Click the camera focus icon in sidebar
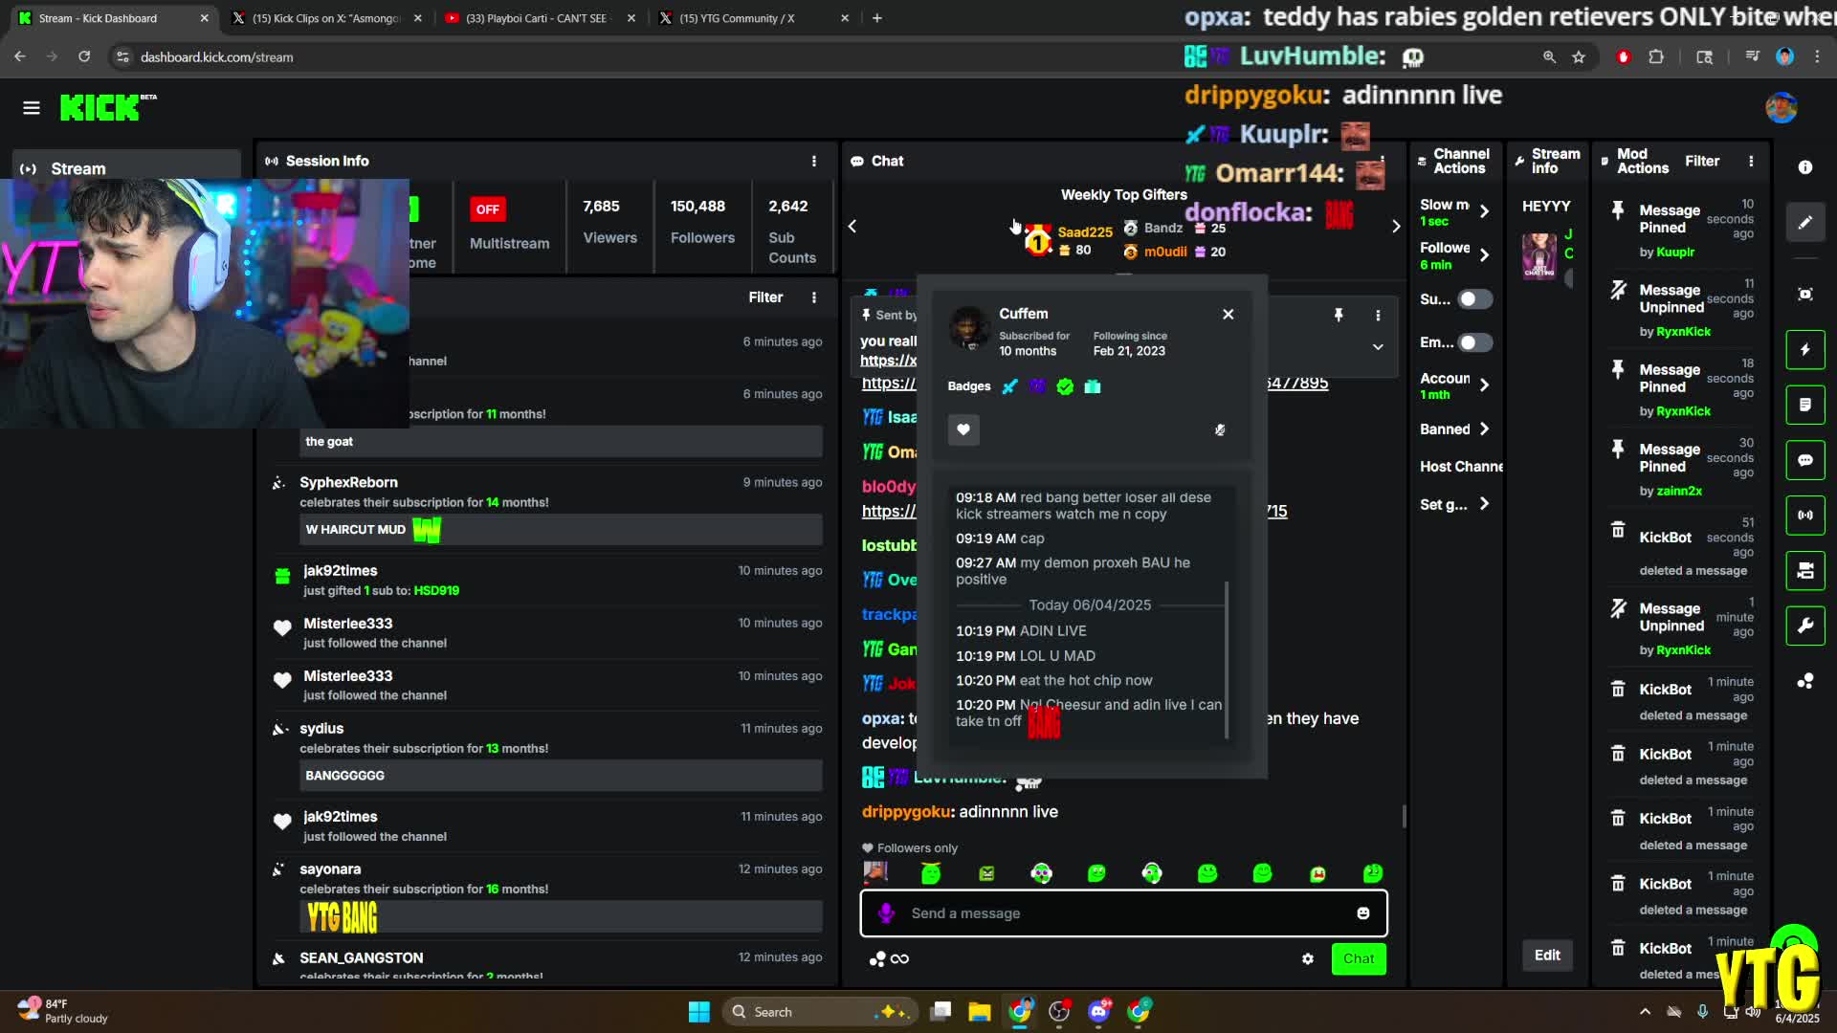Image resolution: width=1837 pixels, height=1033 pixels. [x=1805, y=295]
